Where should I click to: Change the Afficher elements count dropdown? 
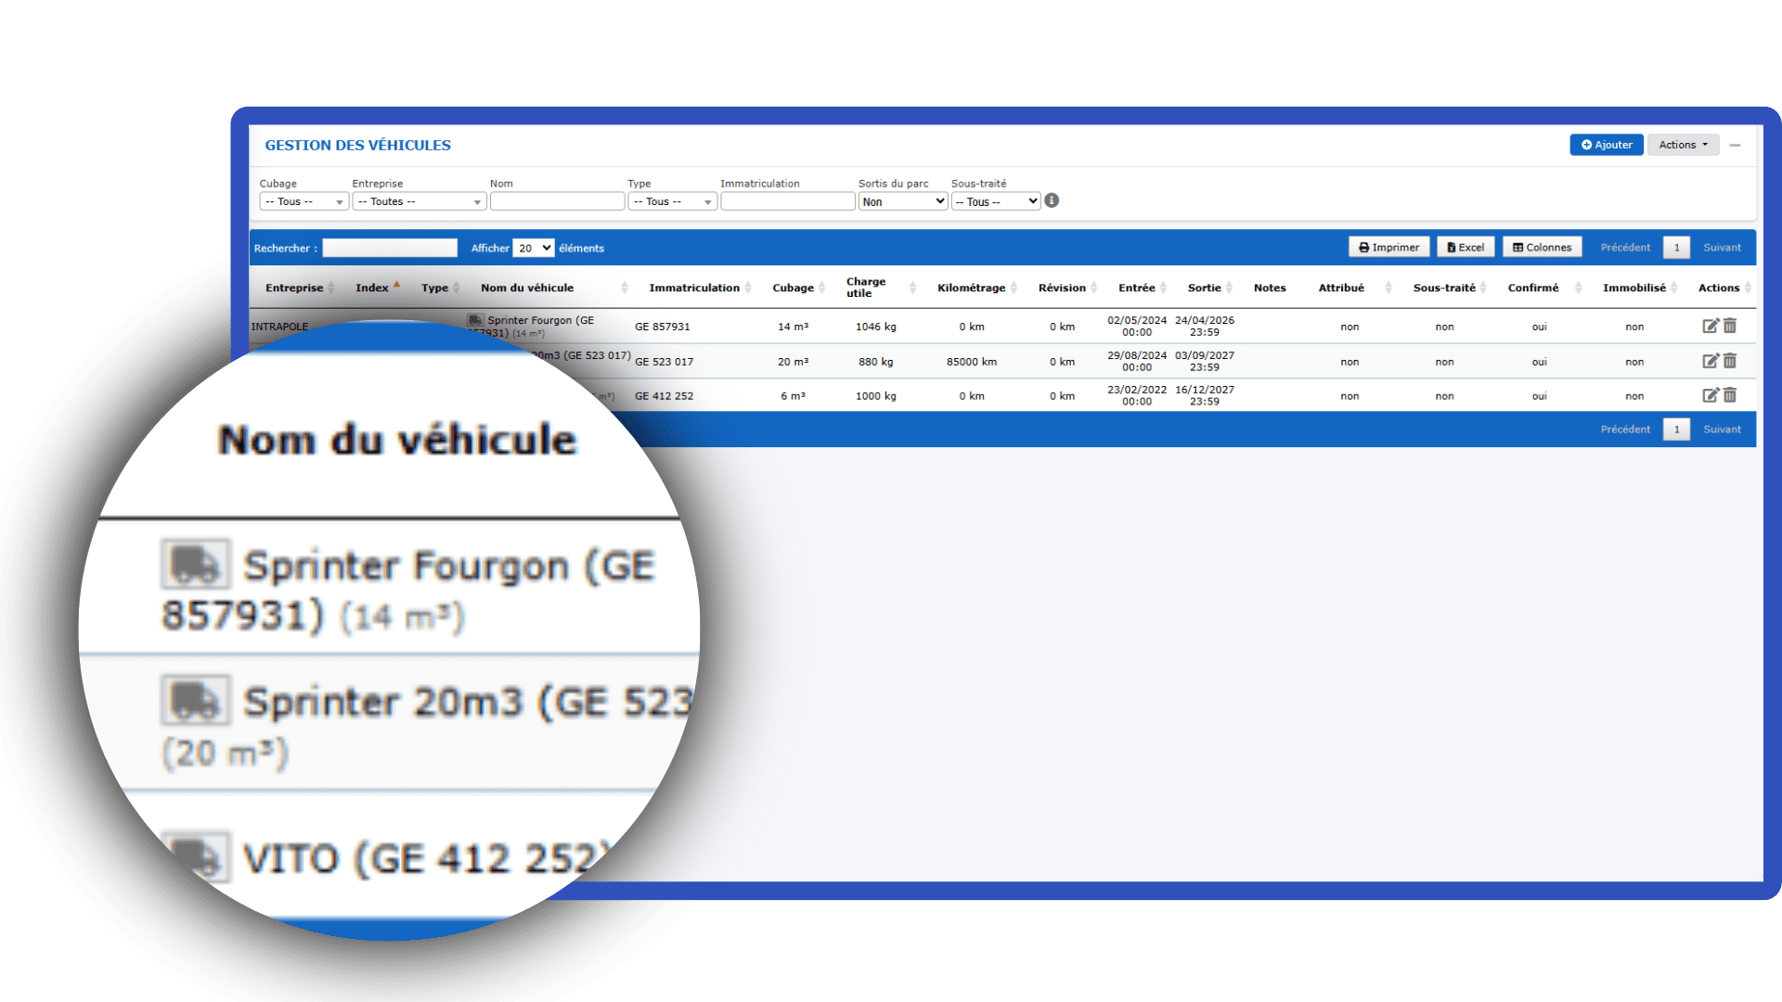[532, 248]
